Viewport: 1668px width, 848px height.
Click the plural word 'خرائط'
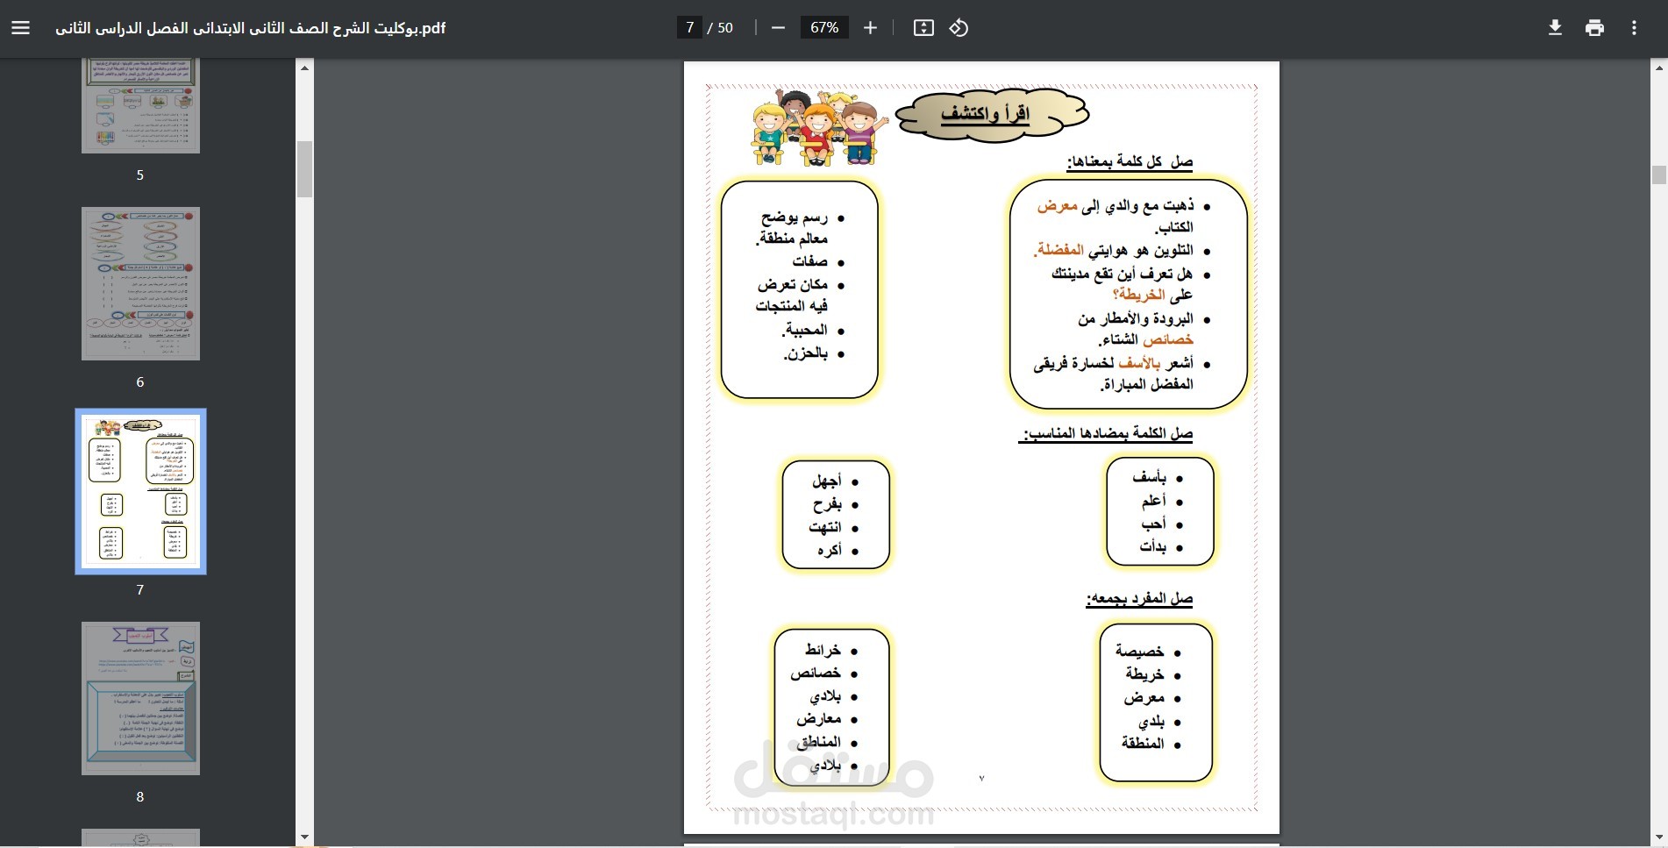coord(823,651)
